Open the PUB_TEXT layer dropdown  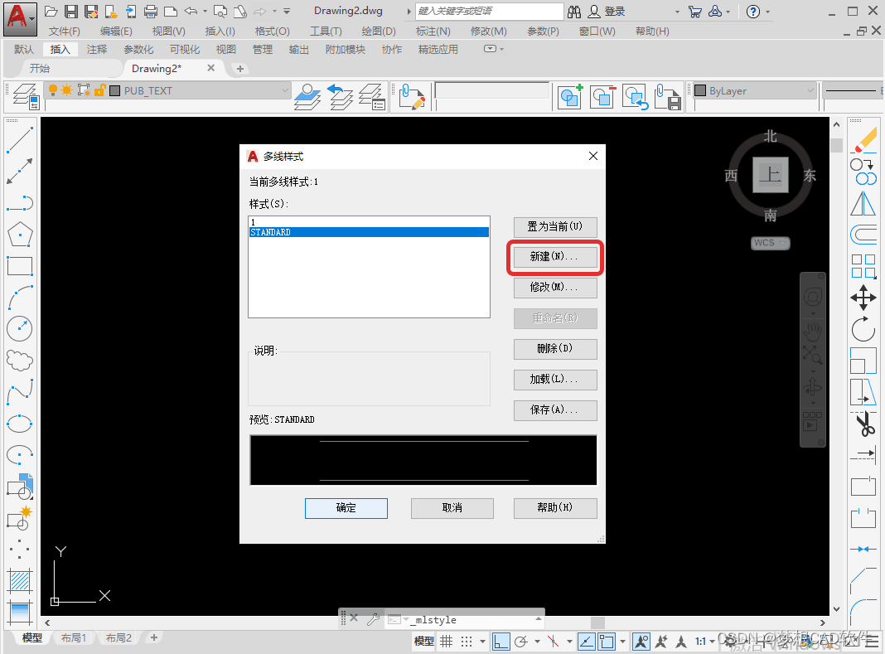[284, 90]
